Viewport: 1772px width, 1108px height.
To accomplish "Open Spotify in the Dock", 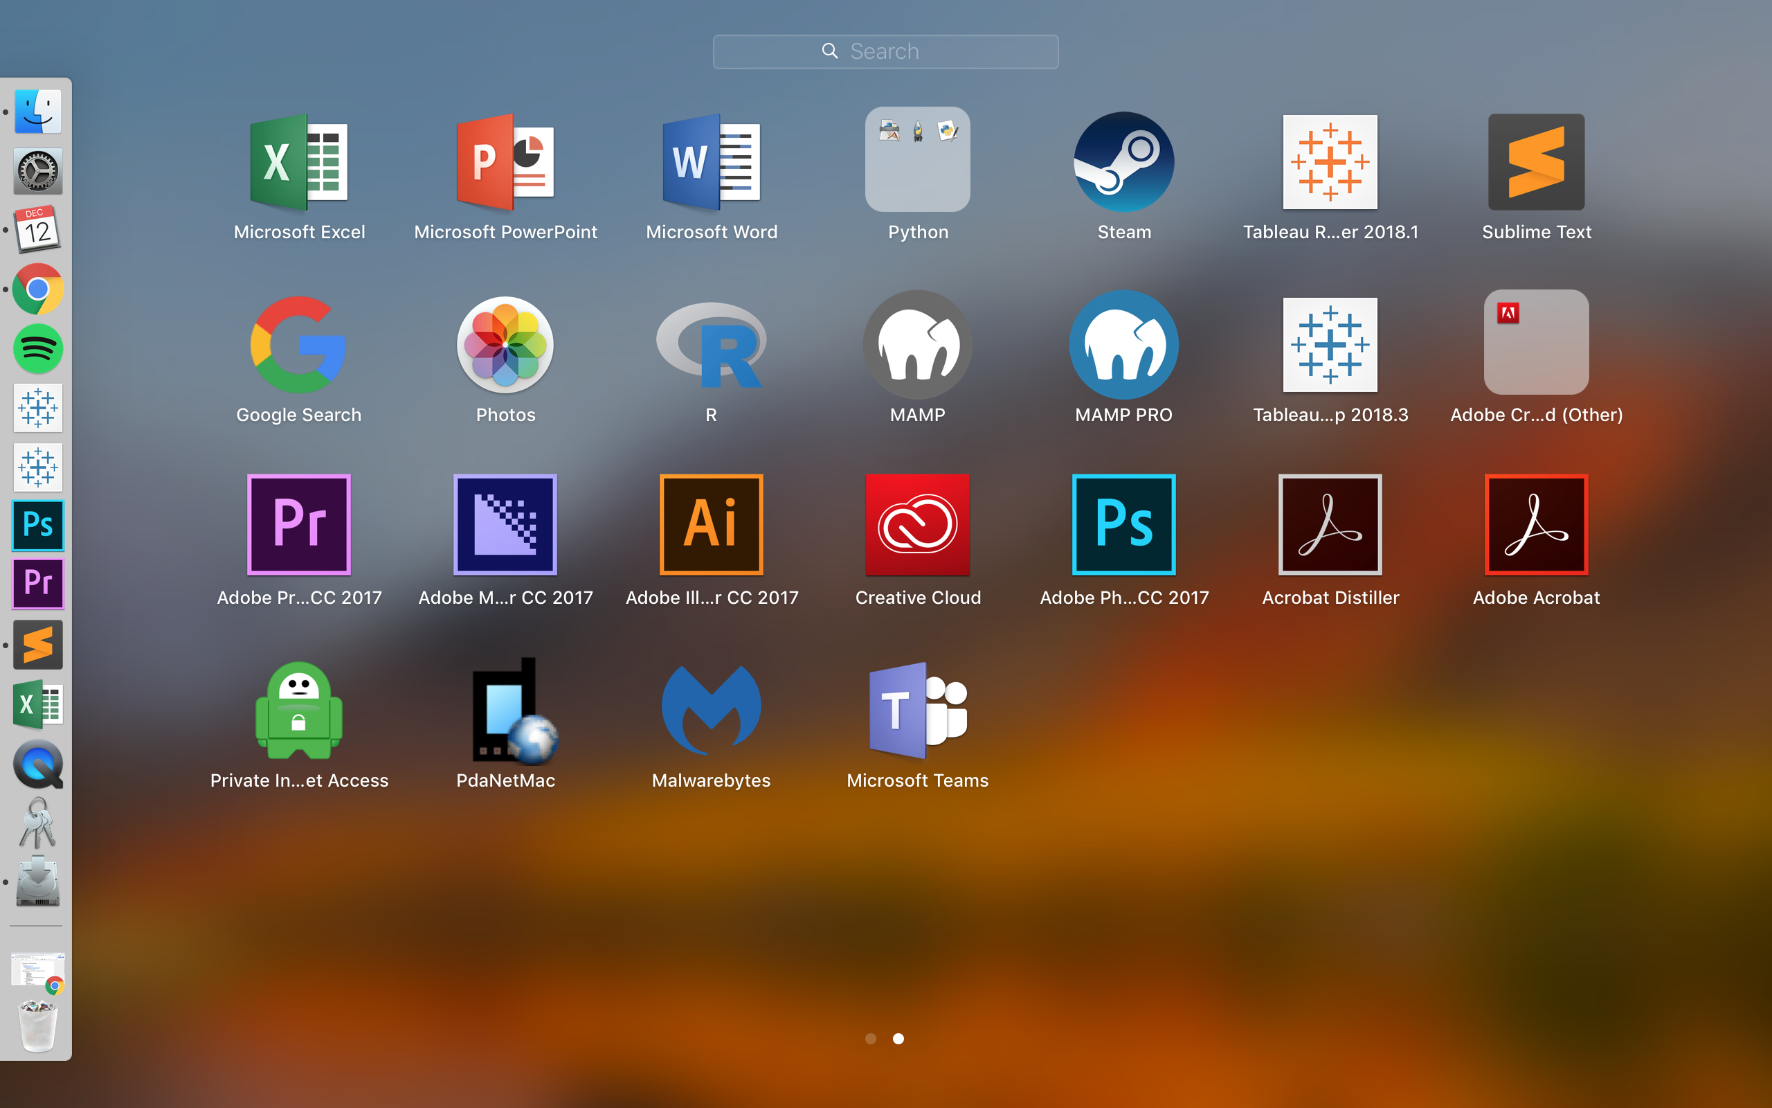I will [x=38, y=348].
